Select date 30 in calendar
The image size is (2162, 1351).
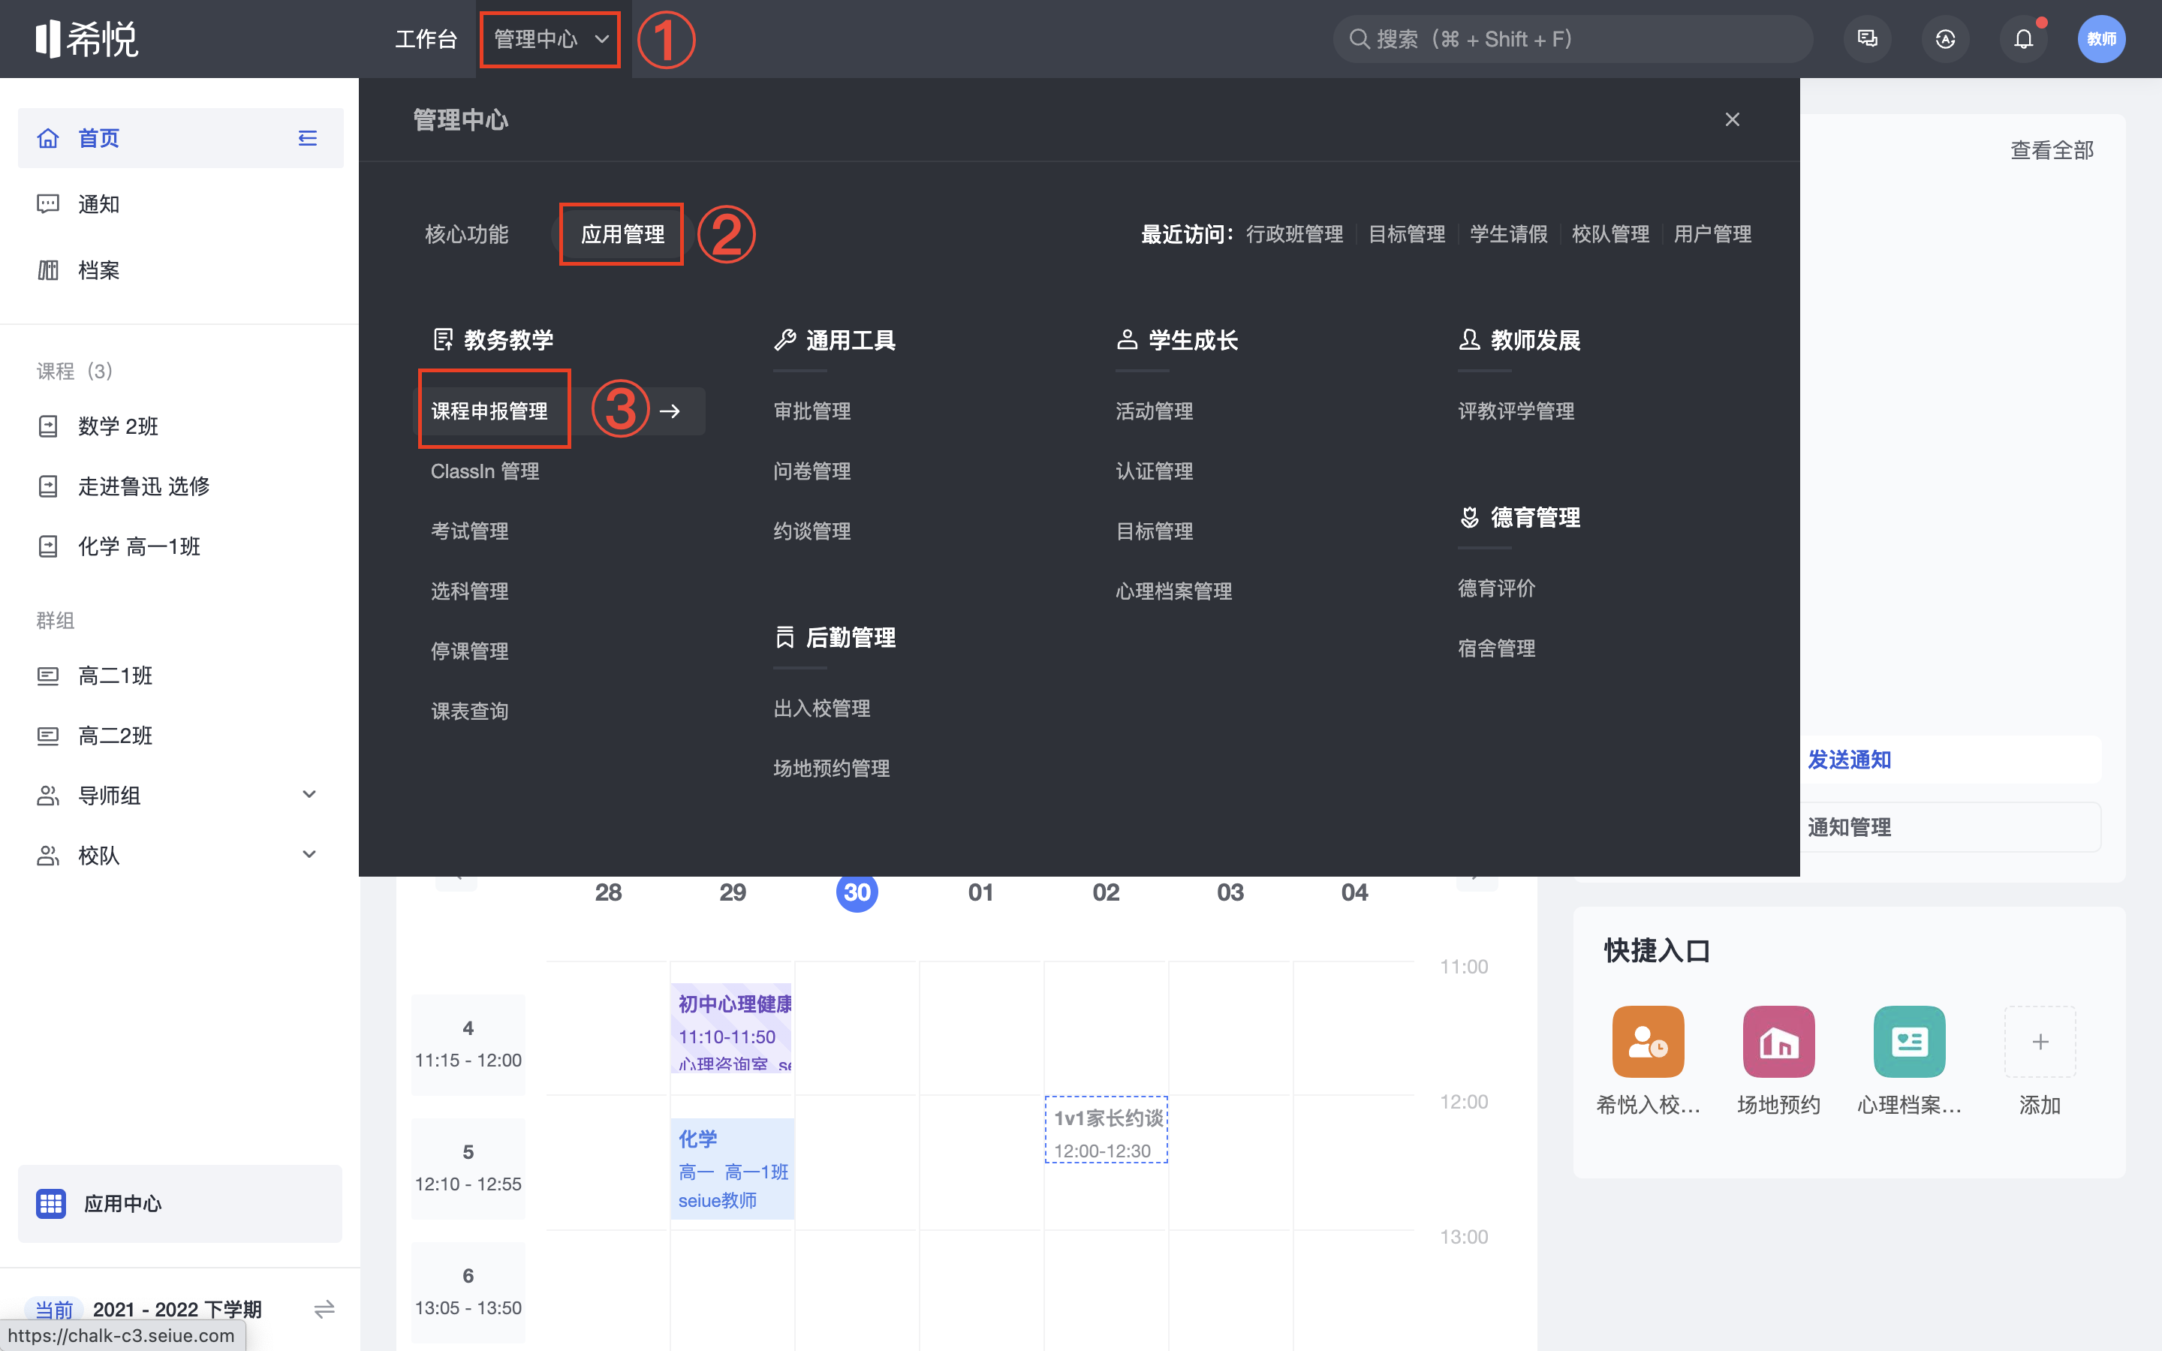pos(857,892)
